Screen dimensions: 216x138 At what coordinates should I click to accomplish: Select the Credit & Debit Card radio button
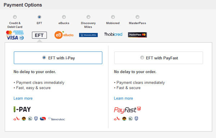point(15,17)
